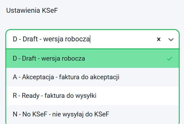Click the 'faktura do wysyłki' list entry
This screenshot has height=124, width=184.
point(55,96)
